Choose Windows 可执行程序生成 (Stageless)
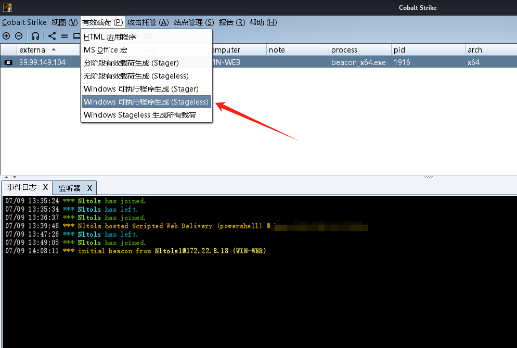The height and width of the screenshot is (348, 517). tap(146, 102)
